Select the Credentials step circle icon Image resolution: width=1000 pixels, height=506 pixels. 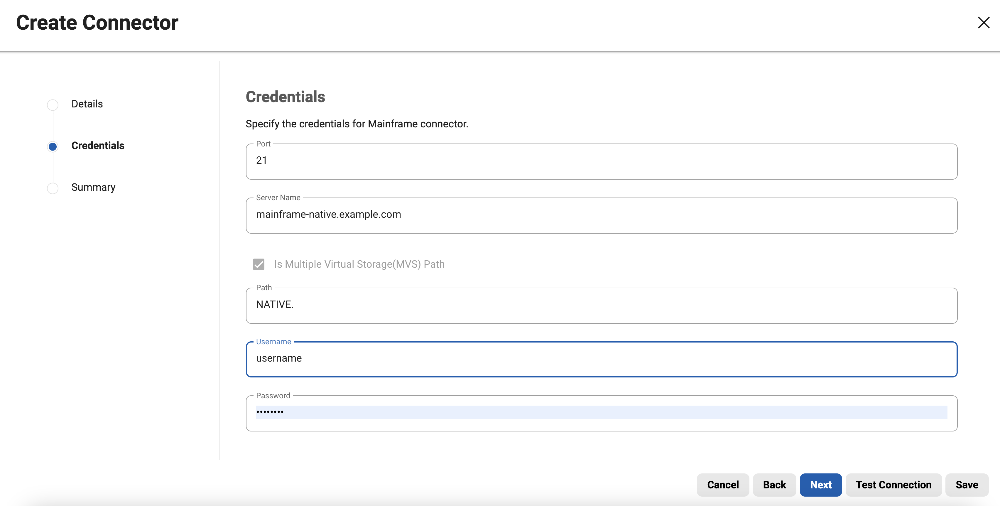(x=53, y=146)
